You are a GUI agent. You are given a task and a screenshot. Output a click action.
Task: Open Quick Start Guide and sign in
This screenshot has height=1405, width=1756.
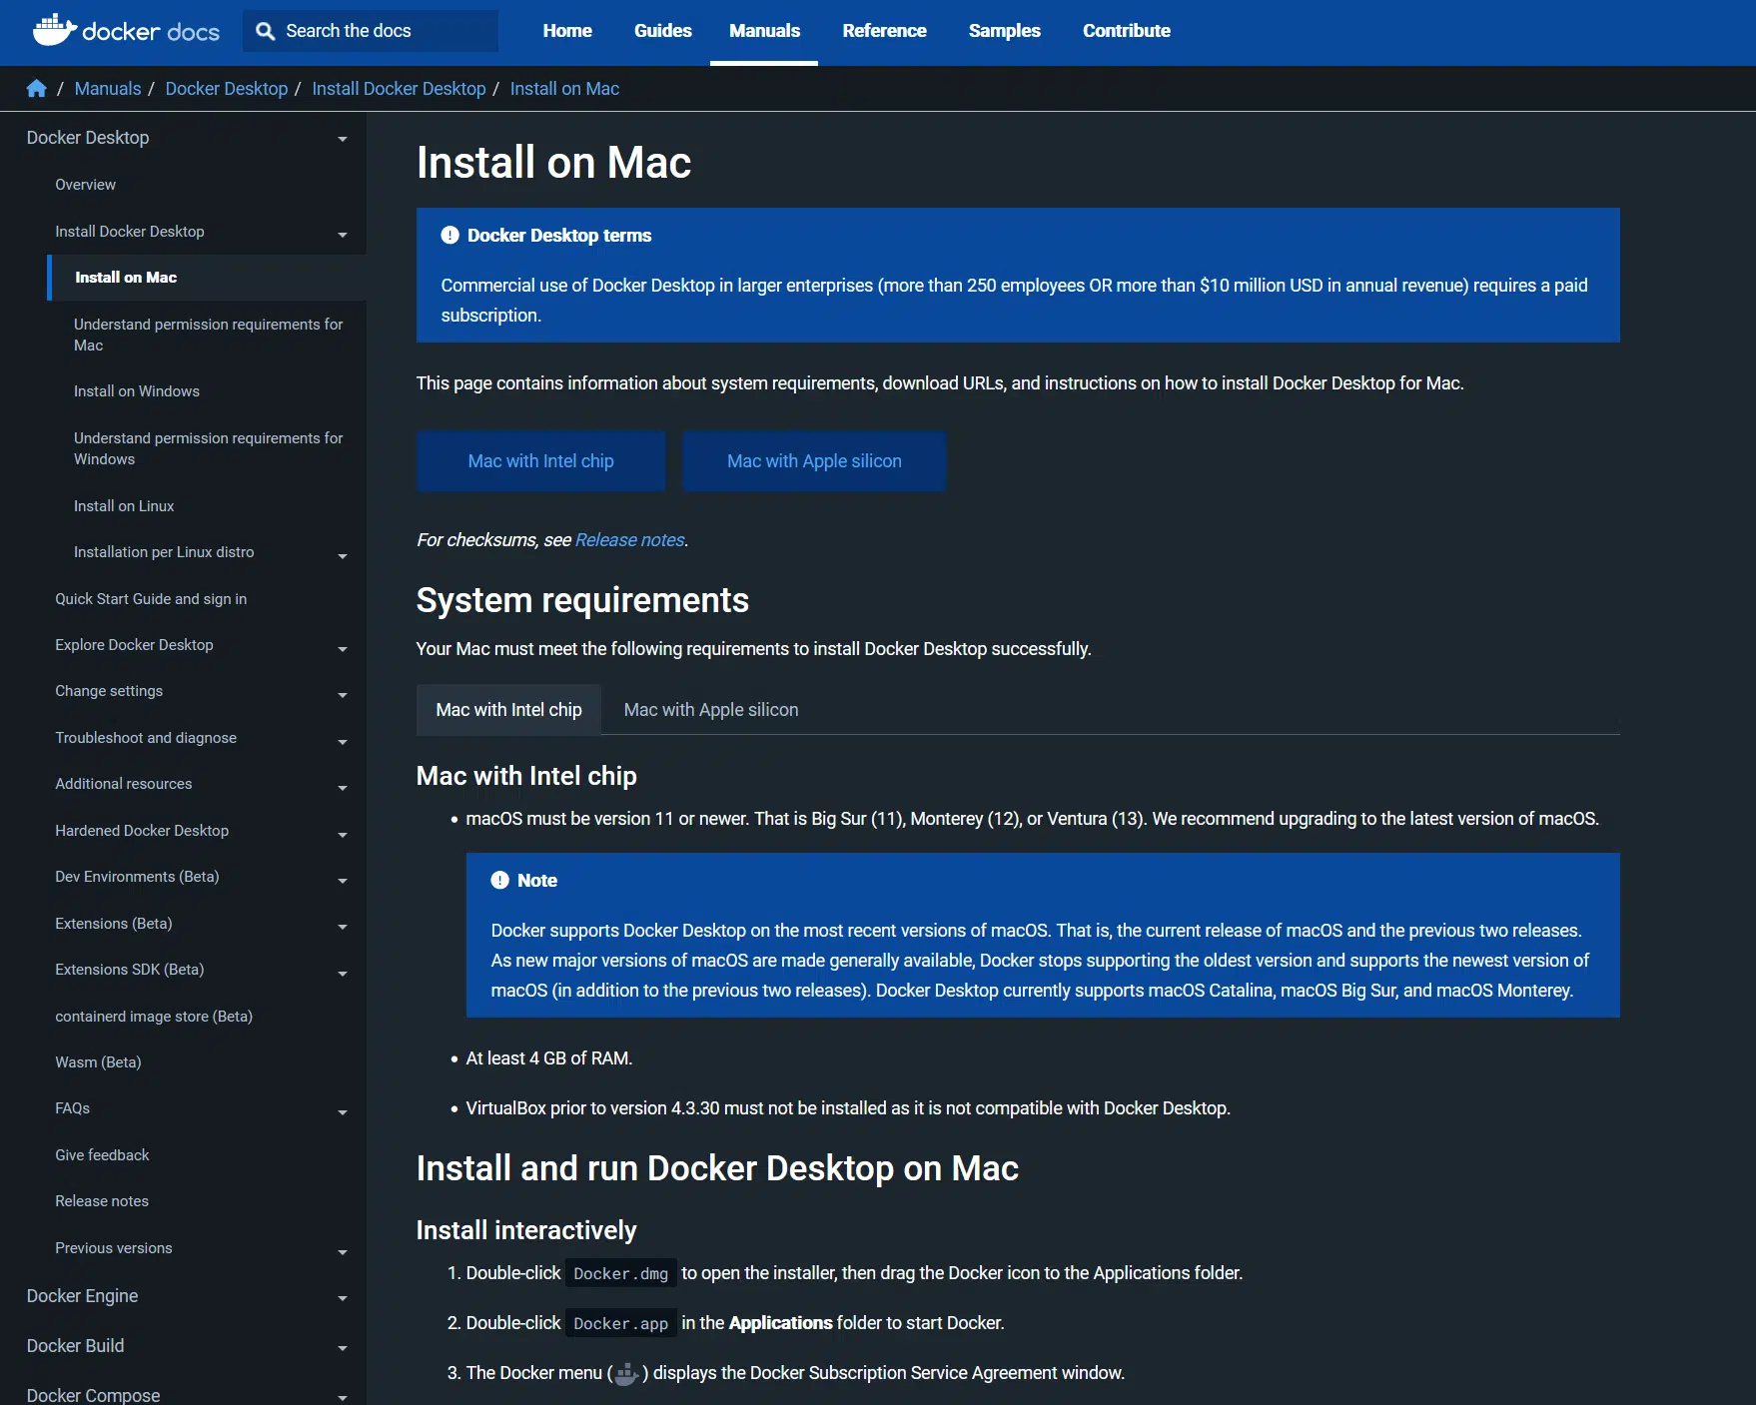click(x=151, y=599)
